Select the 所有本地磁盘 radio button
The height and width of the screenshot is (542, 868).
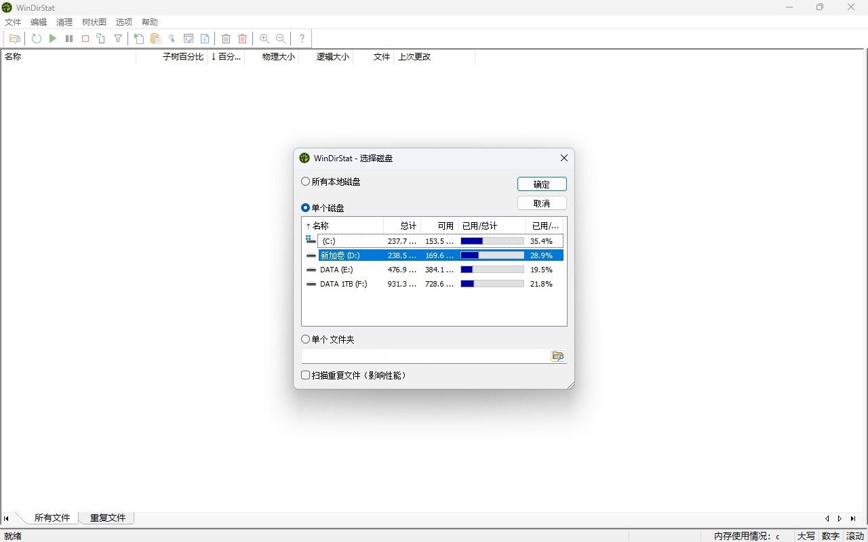pos(306,182)
